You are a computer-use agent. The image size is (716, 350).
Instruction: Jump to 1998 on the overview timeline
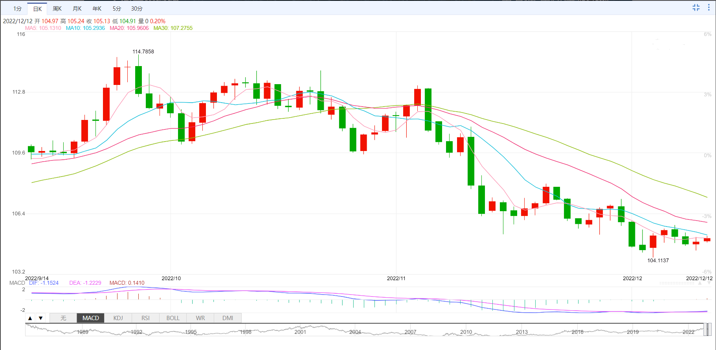click(x=246, y=332)
